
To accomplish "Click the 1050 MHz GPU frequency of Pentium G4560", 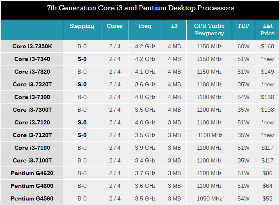I will 209,198.
